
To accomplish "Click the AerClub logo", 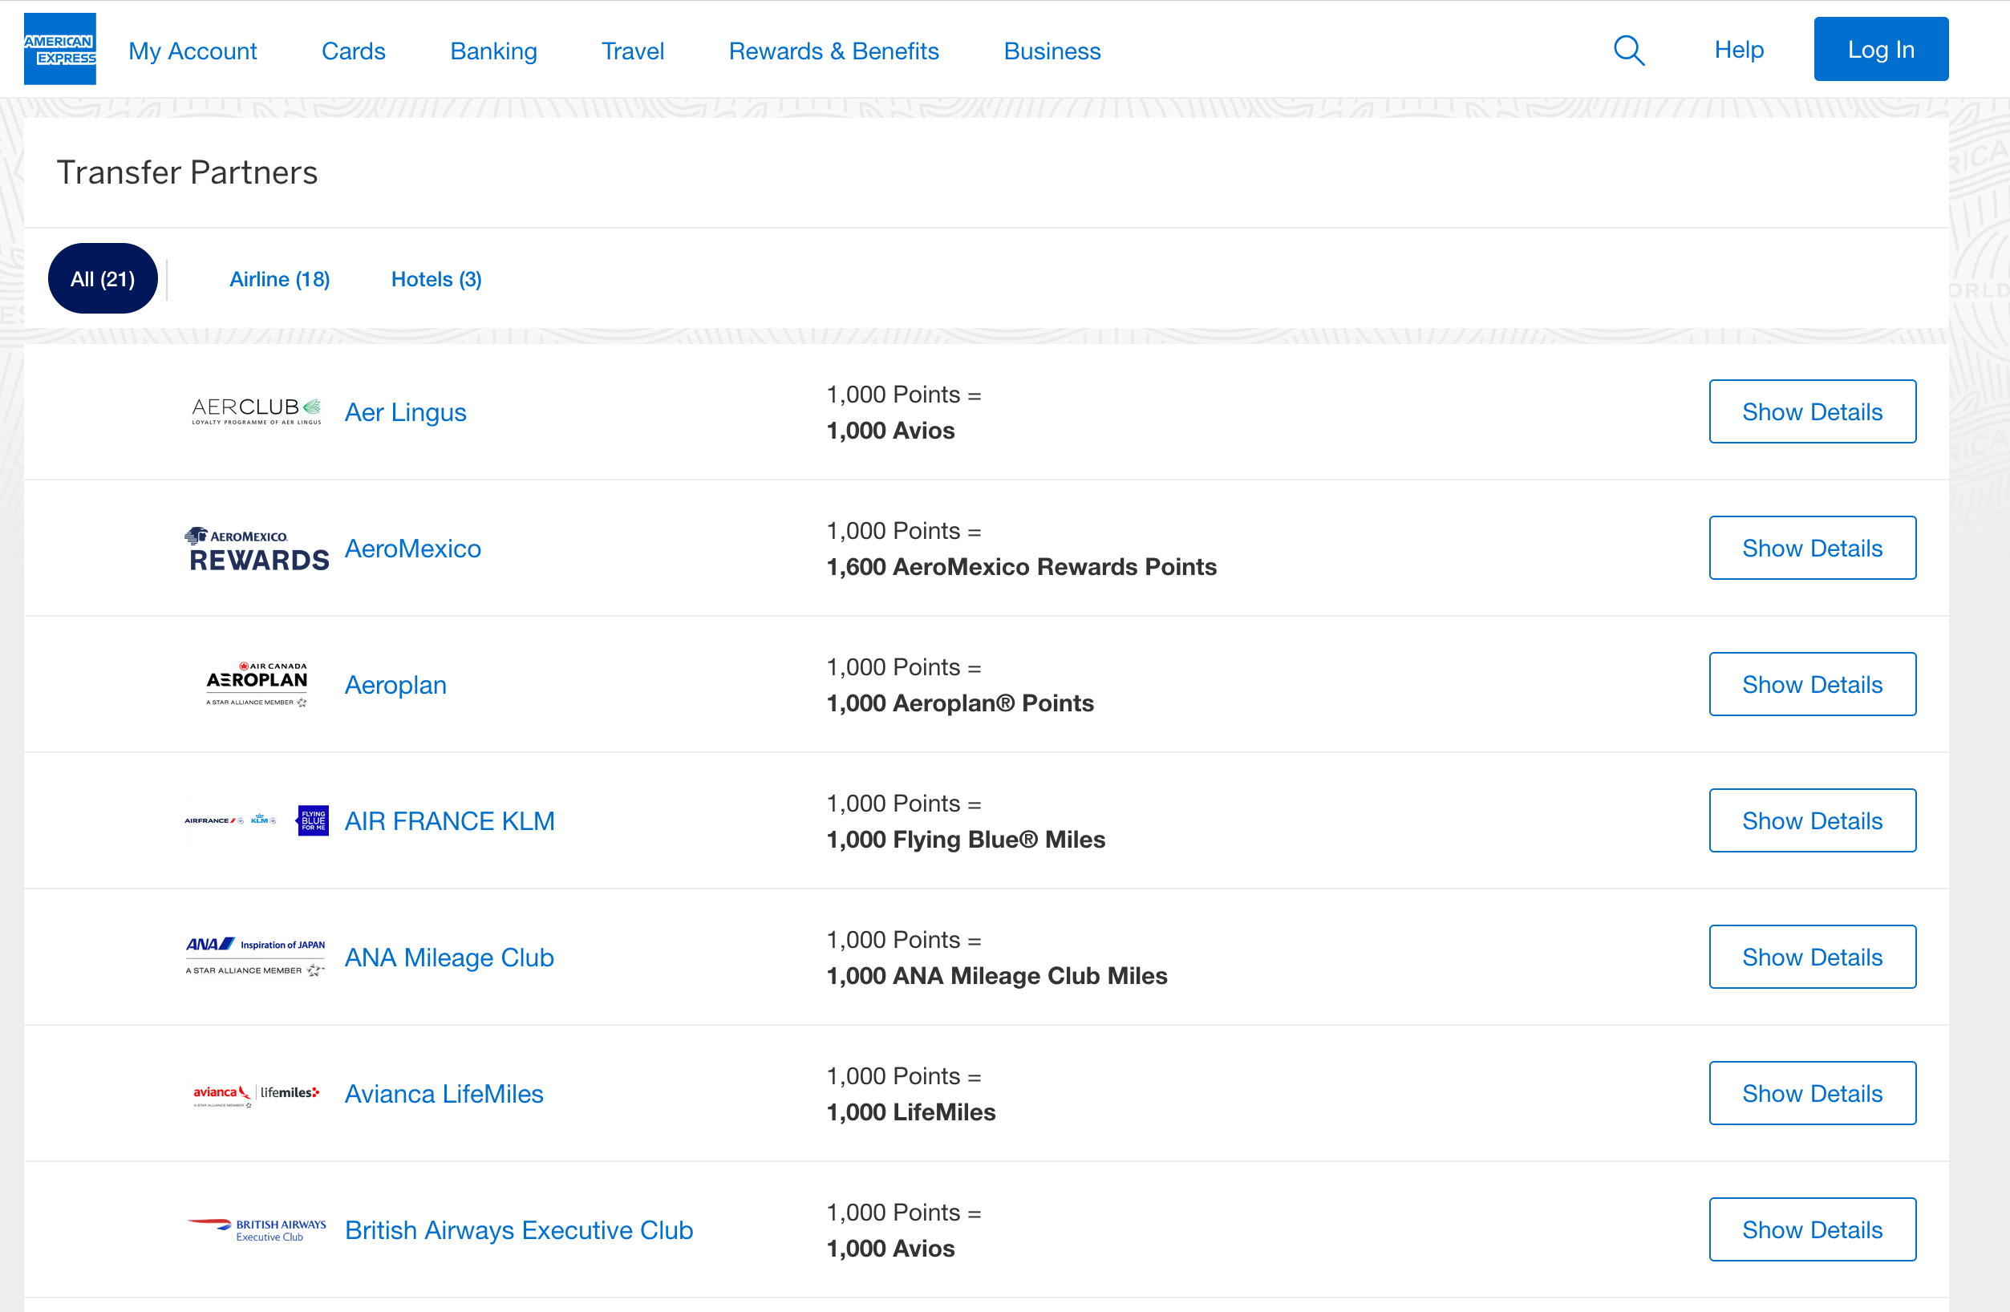I will tap(257, 411).
